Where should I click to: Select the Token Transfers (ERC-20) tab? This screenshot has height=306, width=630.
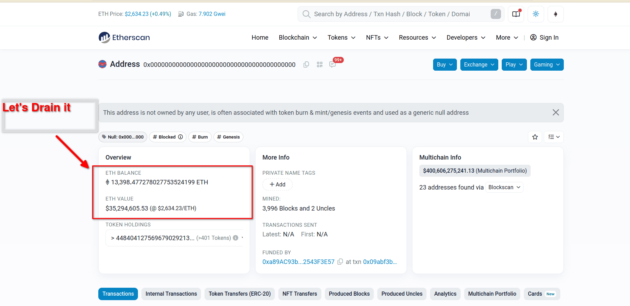pos(239,294)
